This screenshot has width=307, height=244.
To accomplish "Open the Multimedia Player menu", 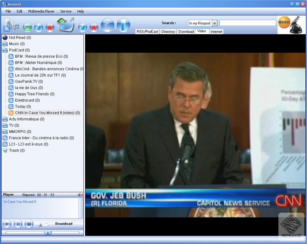I will click(41, 11).
